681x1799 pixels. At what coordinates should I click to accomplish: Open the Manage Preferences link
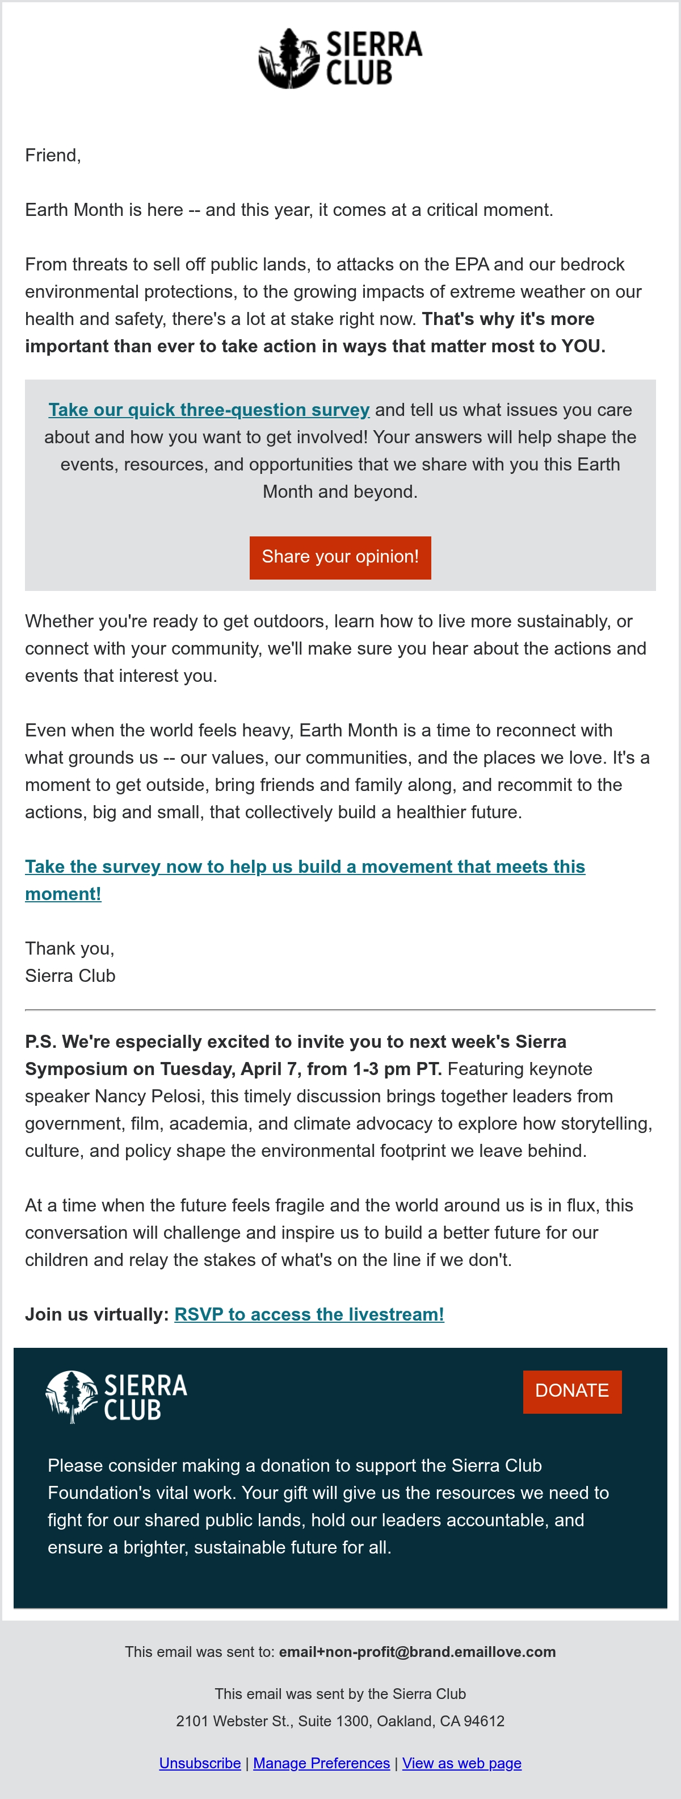[322, 1763]
